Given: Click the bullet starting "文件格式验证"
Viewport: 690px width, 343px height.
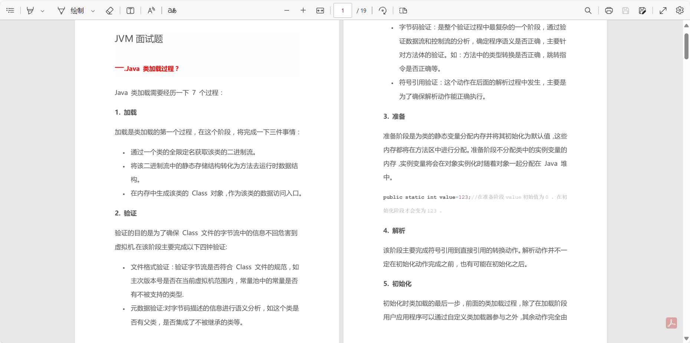Looking at the screenshot, I should pos(215,281).
